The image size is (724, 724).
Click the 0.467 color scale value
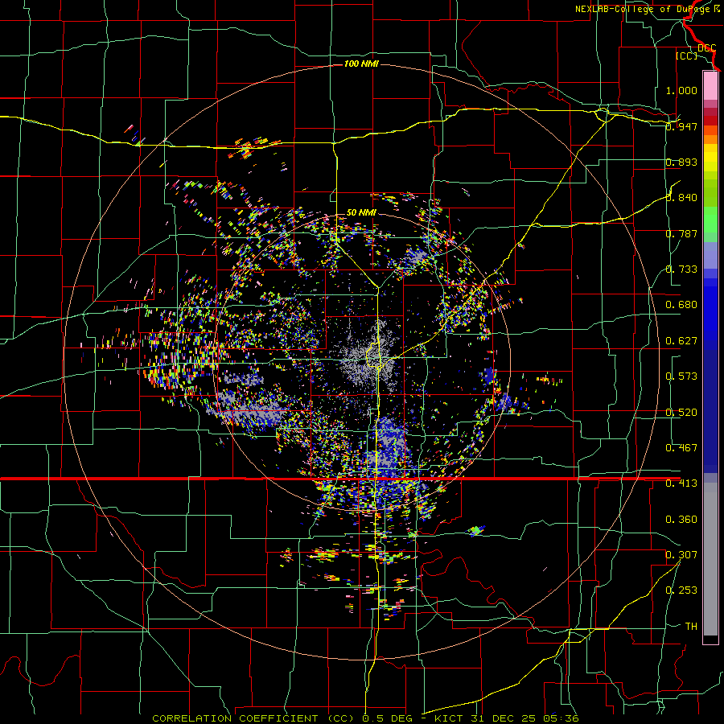coord(681,447)
